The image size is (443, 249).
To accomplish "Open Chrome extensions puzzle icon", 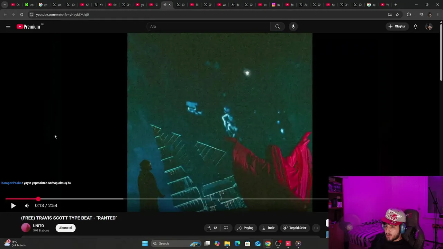I will pos(409,15).
